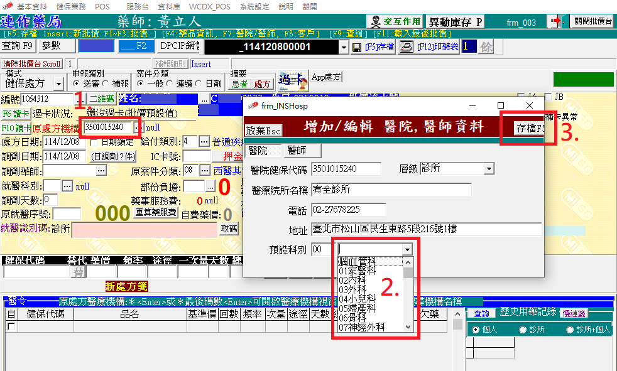The image size is (617, 371).
Task: Click the skull icon for drug interactions
Action: [376, 21]
